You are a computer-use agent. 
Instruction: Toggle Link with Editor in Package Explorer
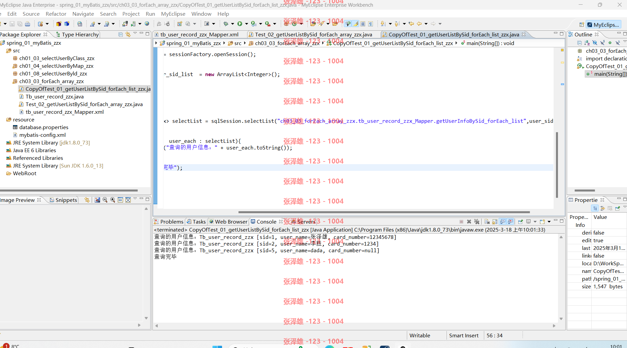coord(128,34)
